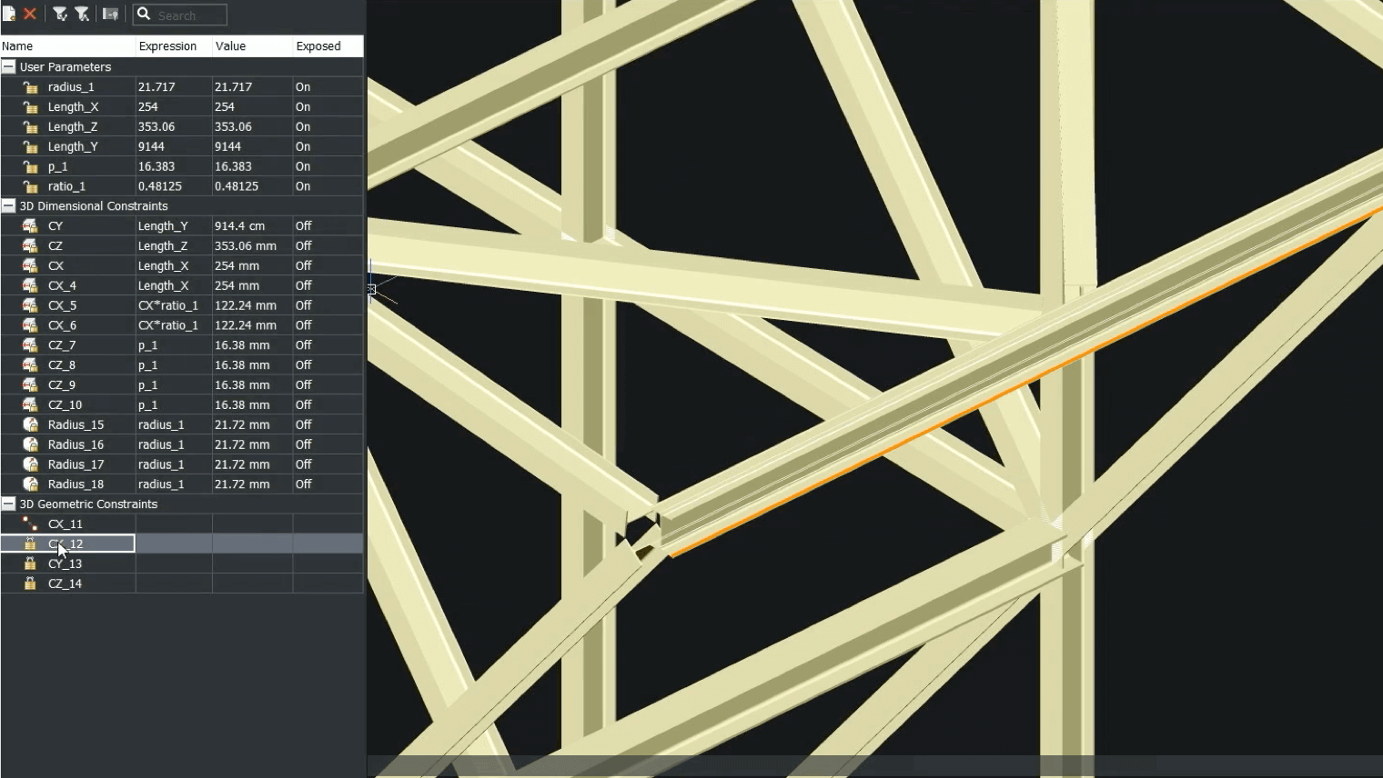Viewport: 1383px width, 778px height.
Task: Click the second funnel filter icon
Action: pyautogui.click(x=82, y=15)
